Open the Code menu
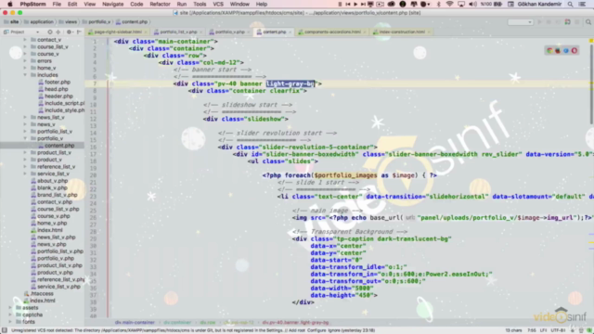This screenshot has height=334, width=594. pyautogui.click(x=136, y=4)
